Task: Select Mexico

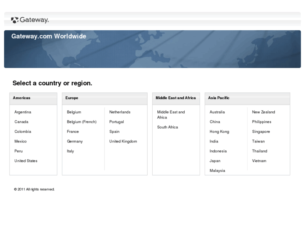Action: point(21,141)
